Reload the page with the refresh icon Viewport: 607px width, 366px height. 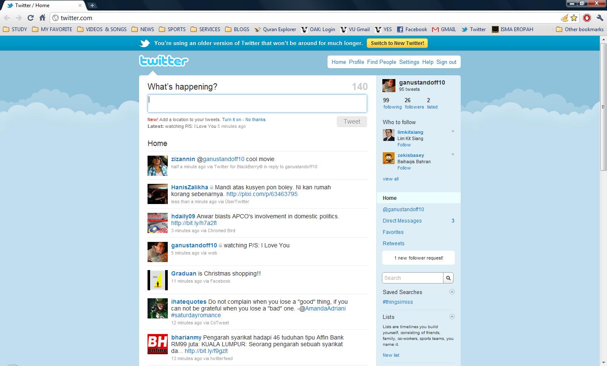(x=30, y=18)
